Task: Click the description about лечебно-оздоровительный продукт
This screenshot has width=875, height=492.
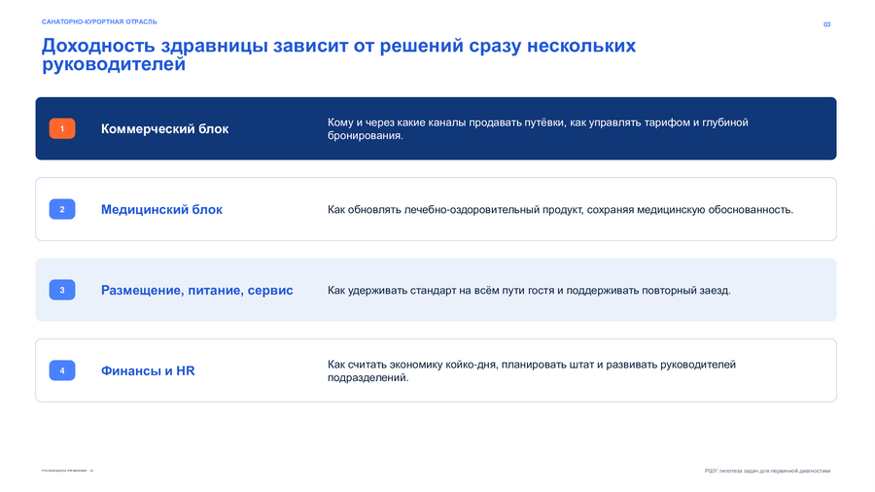Action: click(x=560, y=210)
